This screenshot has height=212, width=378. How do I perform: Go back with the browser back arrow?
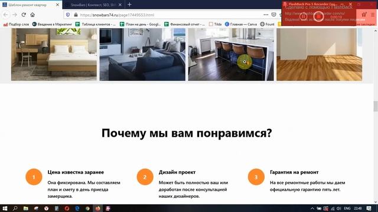click(5, 15)
